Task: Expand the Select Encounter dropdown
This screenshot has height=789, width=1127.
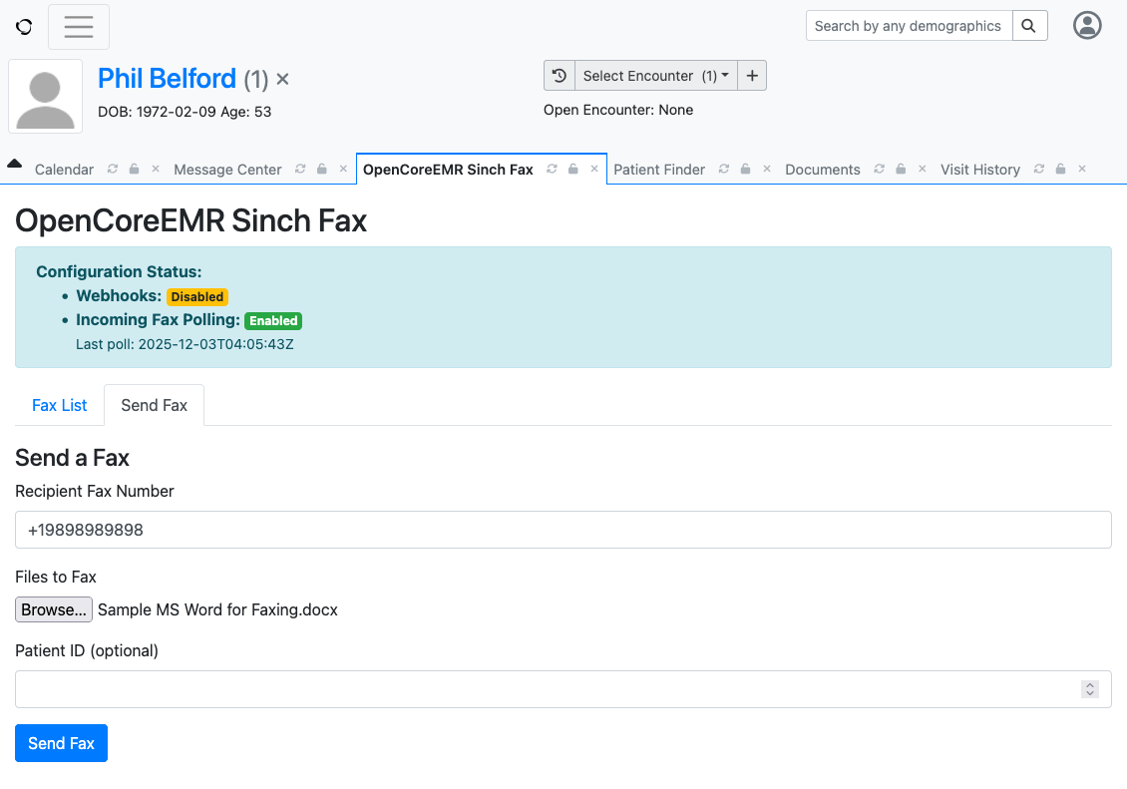Action: pyautogui.click(x=655, y=76)
